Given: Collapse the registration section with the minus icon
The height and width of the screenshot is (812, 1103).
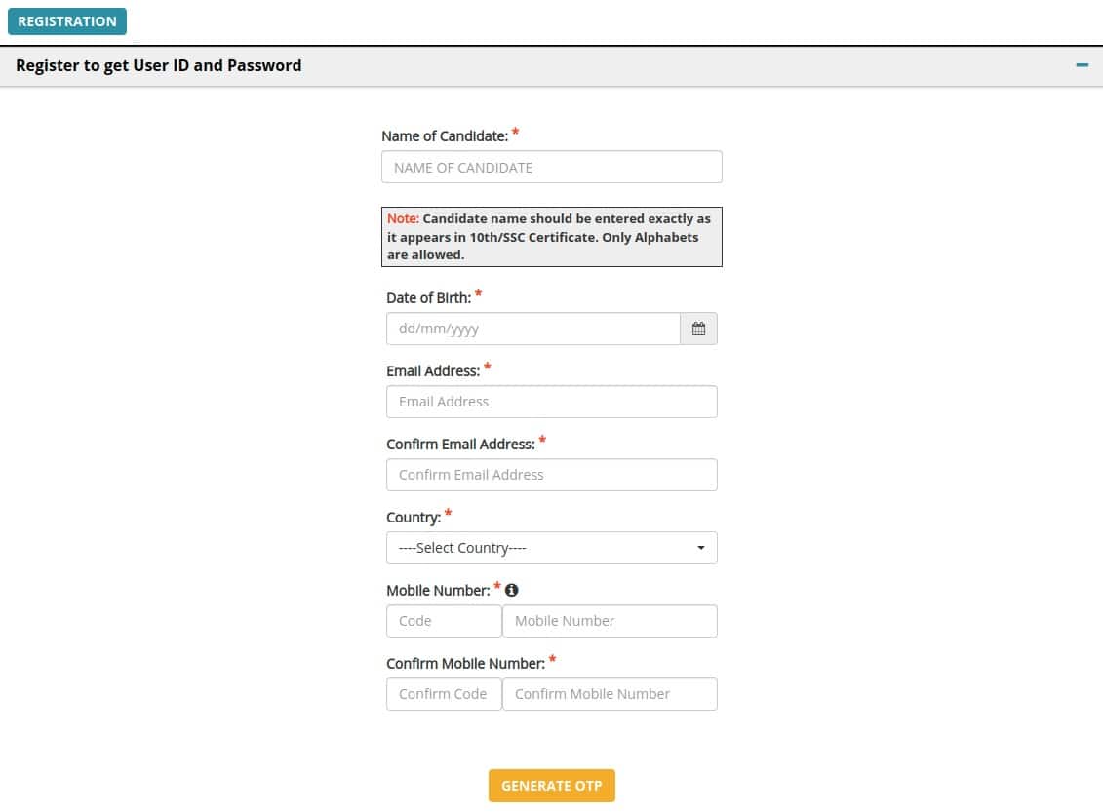Looking at the screenshot, I should tap(1081, 65).
